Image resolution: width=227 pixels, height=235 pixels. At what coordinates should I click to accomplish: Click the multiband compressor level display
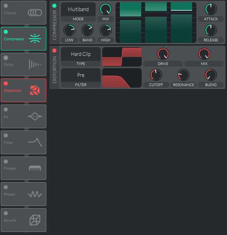[x=156, y=23]
